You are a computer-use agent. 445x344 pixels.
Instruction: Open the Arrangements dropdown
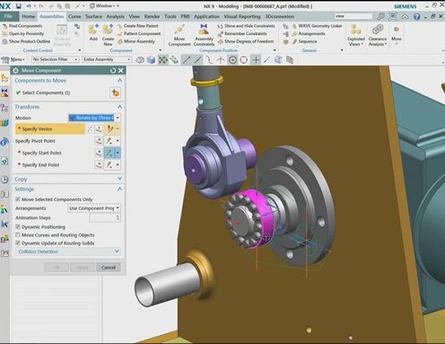[94, 208]
